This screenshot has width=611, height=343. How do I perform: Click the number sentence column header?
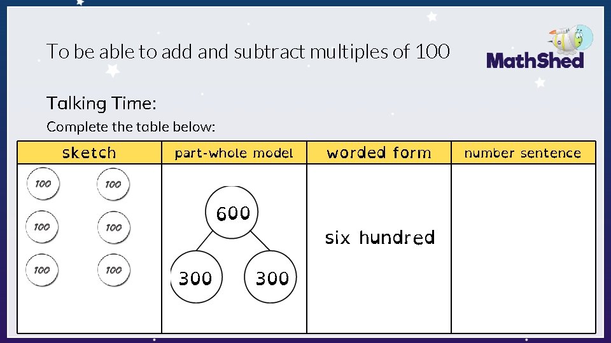tap(523, 152)
